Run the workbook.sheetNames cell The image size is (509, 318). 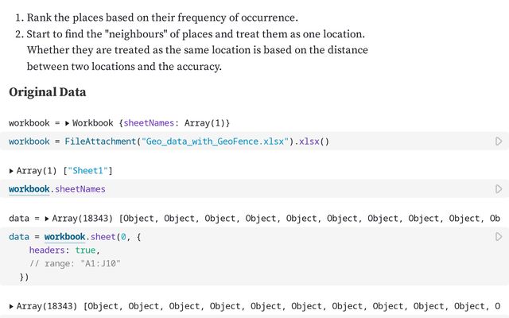point(499,189)
